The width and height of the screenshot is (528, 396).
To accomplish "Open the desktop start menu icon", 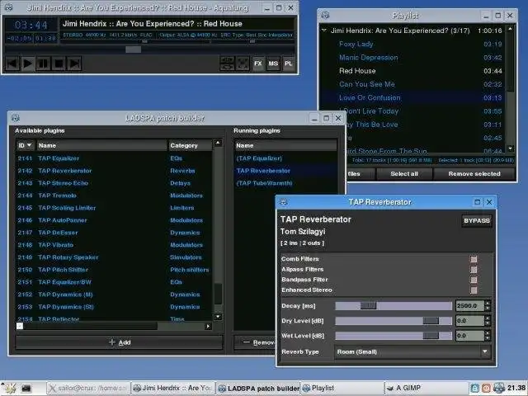I will coord(9,389).
